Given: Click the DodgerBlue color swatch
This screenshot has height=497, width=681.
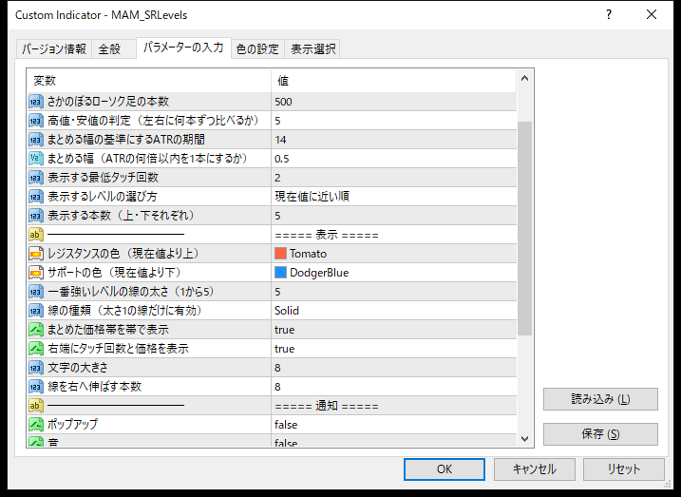Looking at the screenshot, I should pos(280,273).
